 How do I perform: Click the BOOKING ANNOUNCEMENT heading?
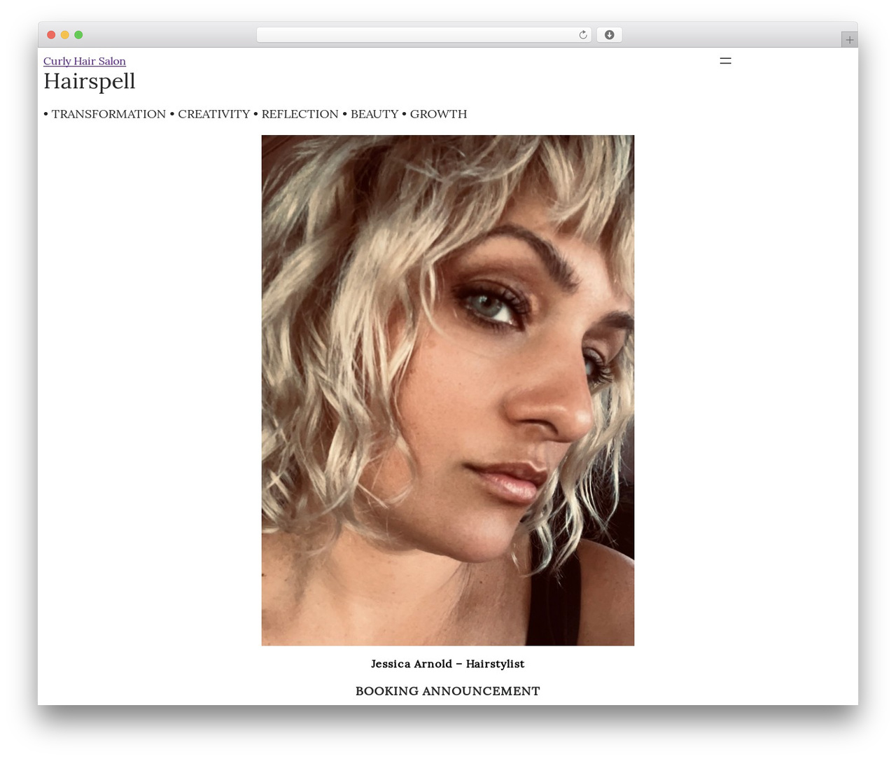point(448,691)
